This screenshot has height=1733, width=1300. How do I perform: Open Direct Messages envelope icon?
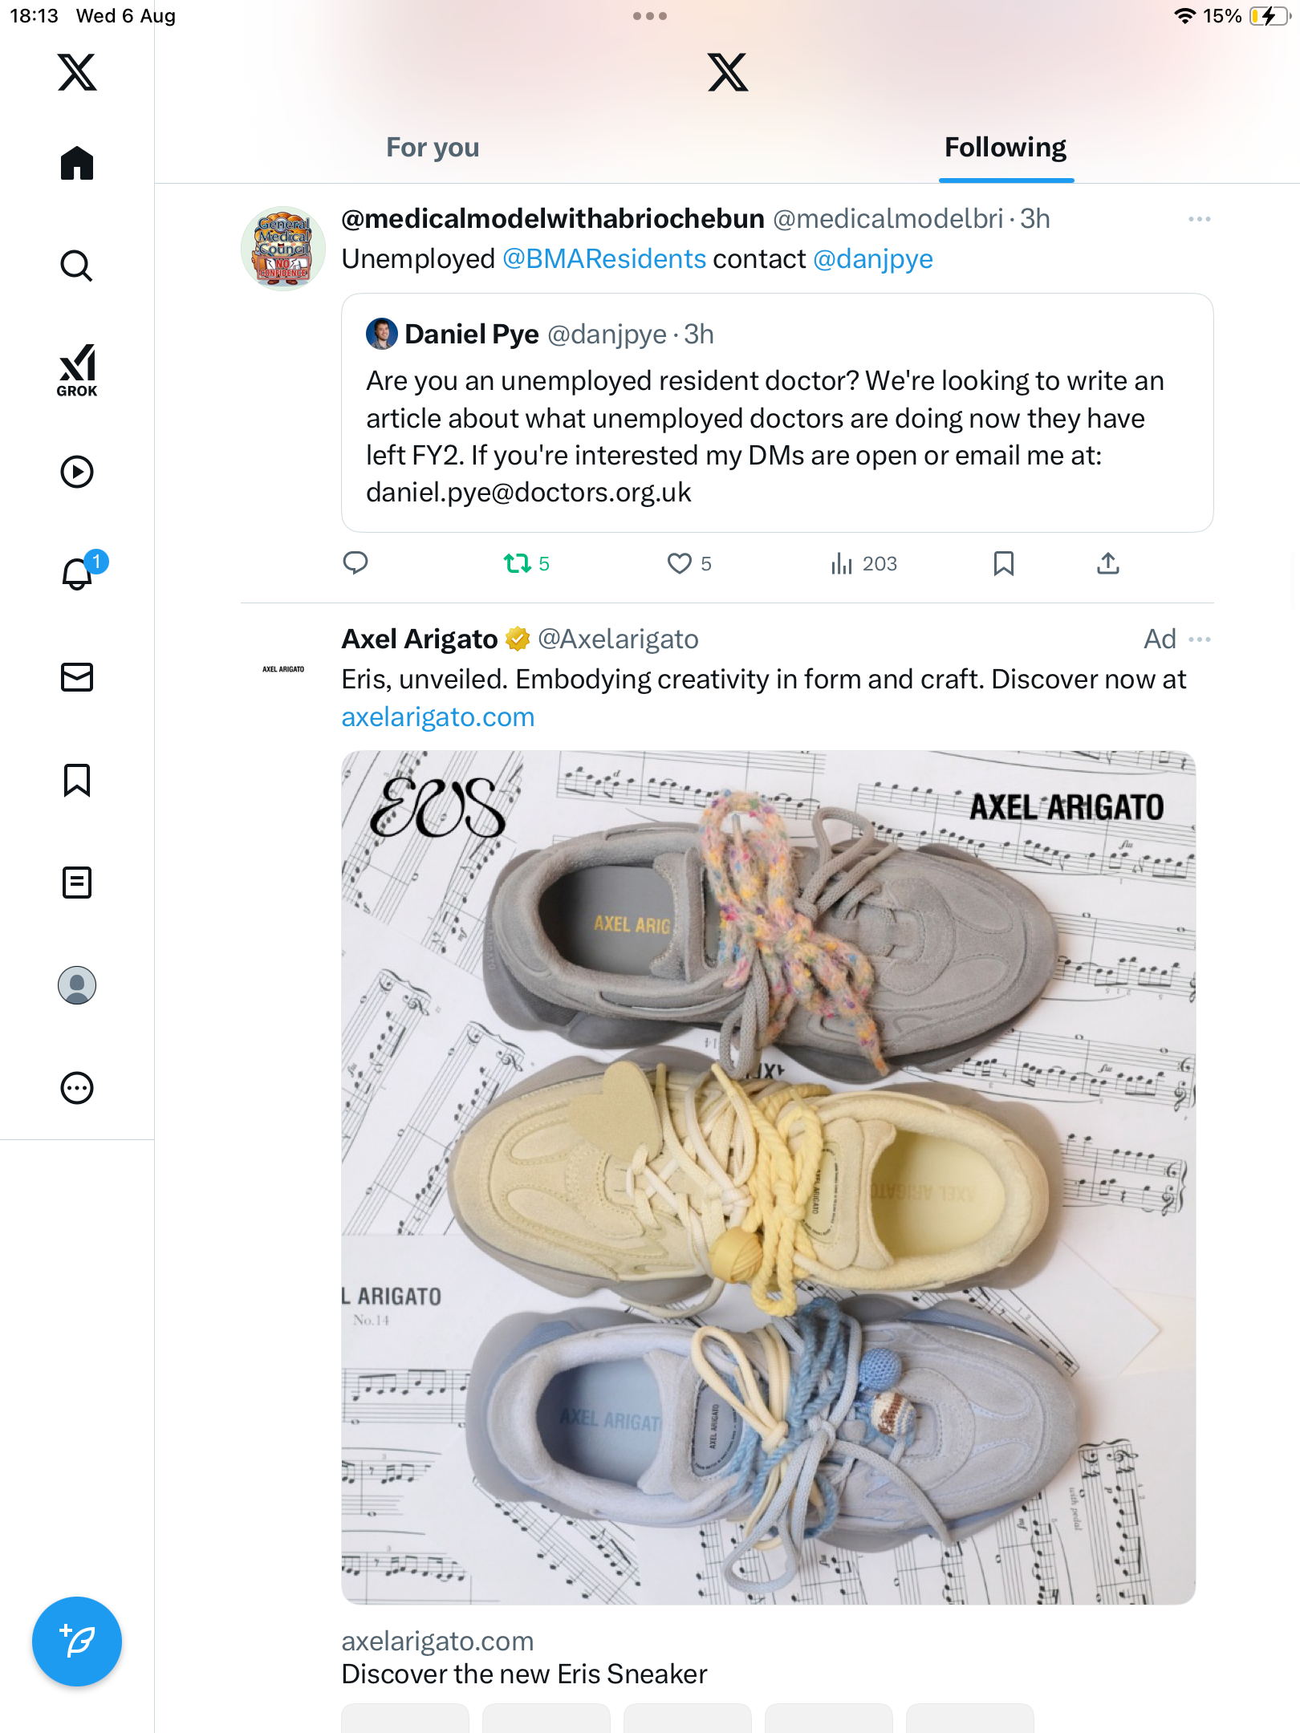click(77, 677)
